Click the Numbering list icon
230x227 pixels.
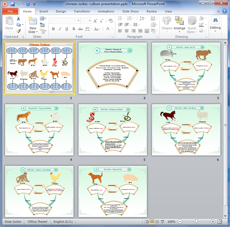[x=130, y=19]
